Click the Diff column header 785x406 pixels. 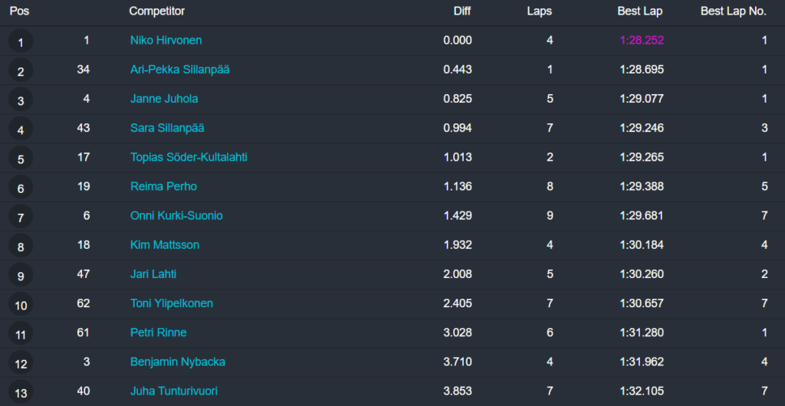(462, 11)
